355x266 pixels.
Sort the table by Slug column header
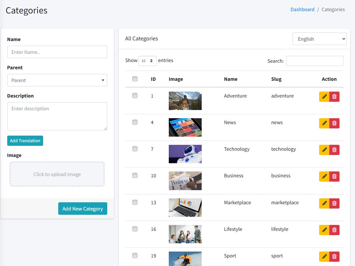(x=276, y=79)
